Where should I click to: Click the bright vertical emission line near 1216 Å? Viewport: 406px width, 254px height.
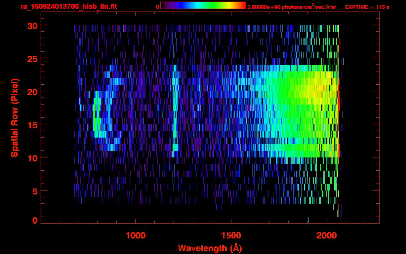point(175,111)
